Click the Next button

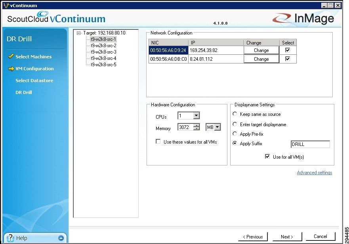tap(287, 236)
